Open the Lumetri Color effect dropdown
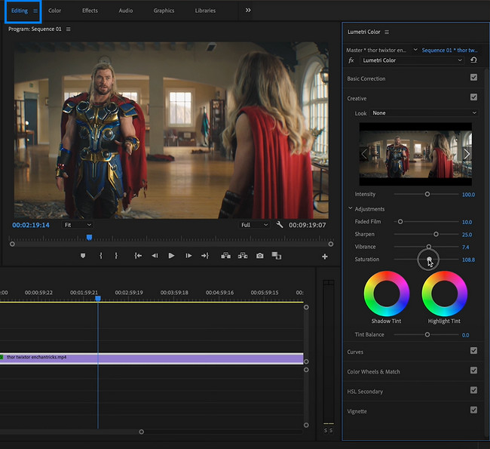This screenshot has width=490, height=449. [x=412, y=60]
